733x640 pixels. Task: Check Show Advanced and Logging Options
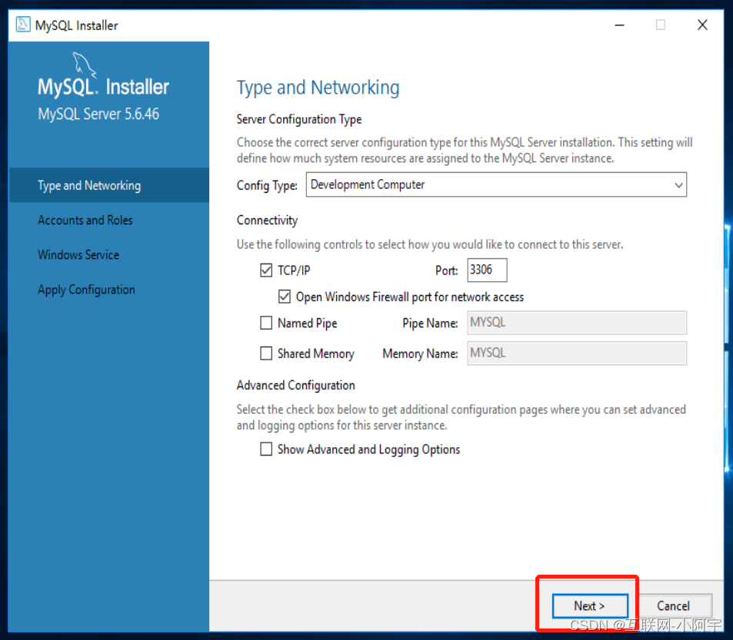coord(265,449)
